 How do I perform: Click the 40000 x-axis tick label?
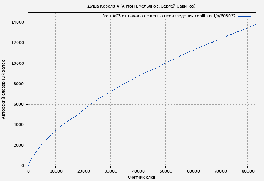pyautogui.click(x=138, y=171)
